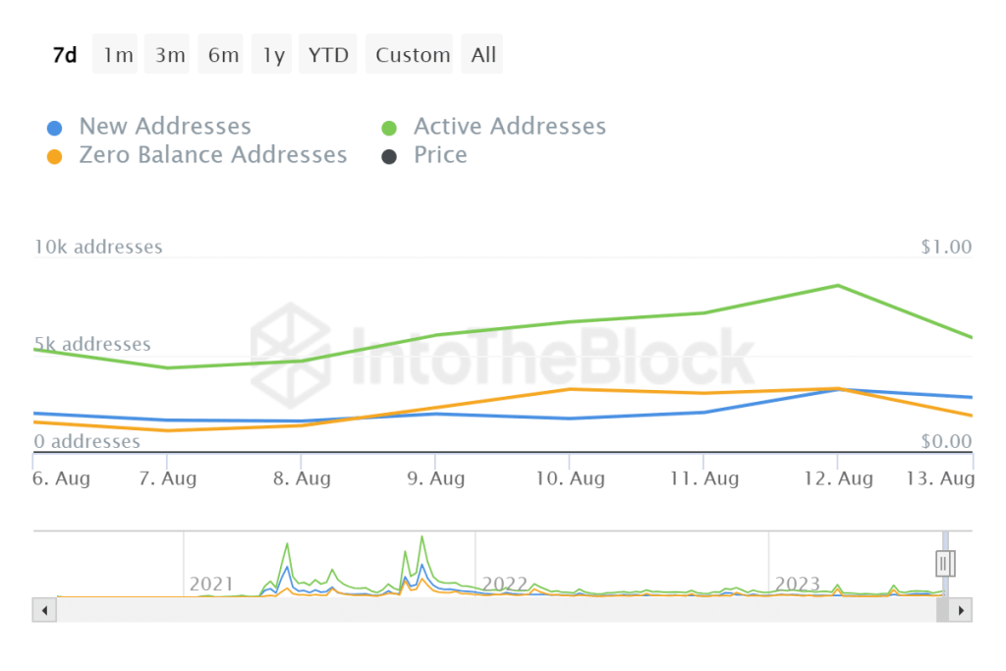Show All time data
Viewport: 1006px width, 671px height.
(x=483, y=55)
